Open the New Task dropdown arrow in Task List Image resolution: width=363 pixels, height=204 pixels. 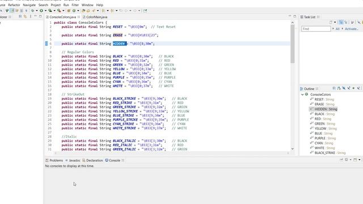point(335,22)
